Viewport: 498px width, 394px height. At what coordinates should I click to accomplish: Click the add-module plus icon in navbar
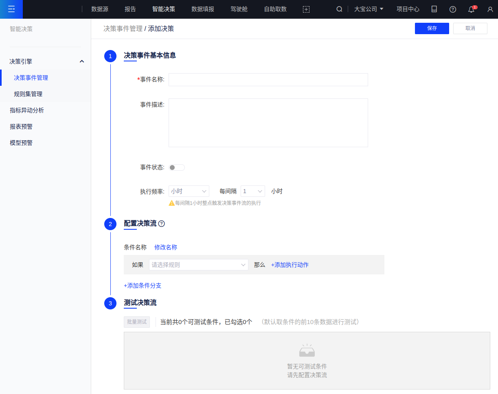pyautogui.click(x=306, y=9)
